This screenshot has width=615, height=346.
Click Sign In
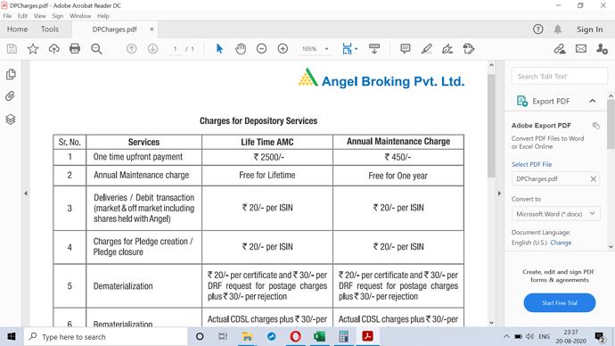click(x=589, y=29)
